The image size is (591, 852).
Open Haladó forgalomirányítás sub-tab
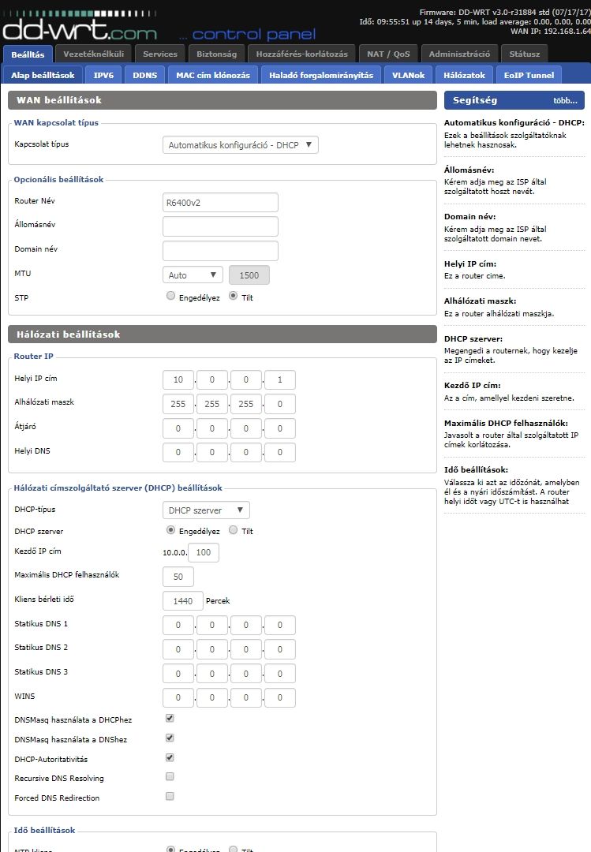pos(321,75)
